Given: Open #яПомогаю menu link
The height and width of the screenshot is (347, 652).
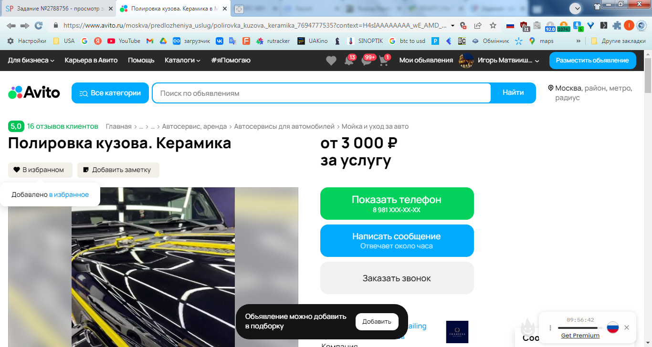Looking at the screenshot, I should point(231,60).
